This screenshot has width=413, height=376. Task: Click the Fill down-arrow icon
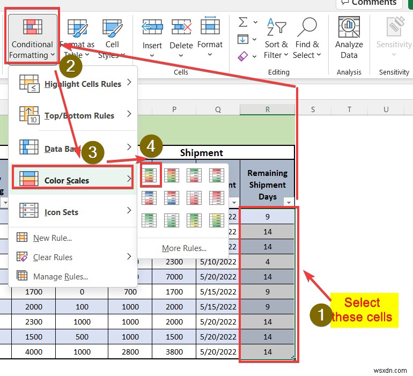[x=242, y=39]
